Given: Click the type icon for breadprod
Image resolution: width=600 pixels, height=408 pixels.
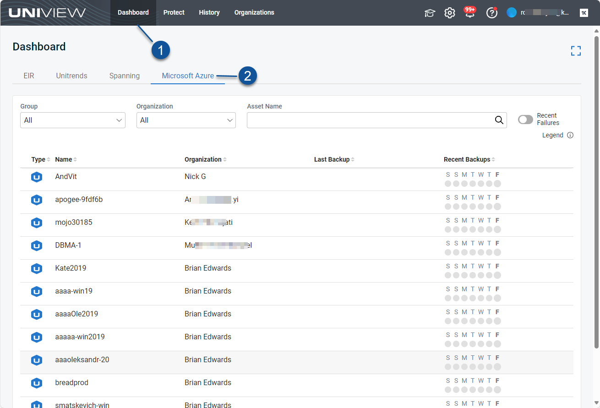Looking at the screenshot, I should click(37, 383).
